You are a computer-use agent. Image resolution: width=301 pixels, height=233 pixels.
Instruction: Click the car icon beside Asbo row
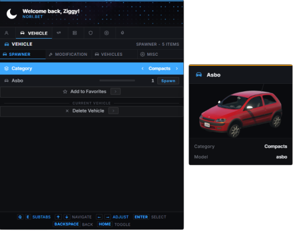coord(6,81)
